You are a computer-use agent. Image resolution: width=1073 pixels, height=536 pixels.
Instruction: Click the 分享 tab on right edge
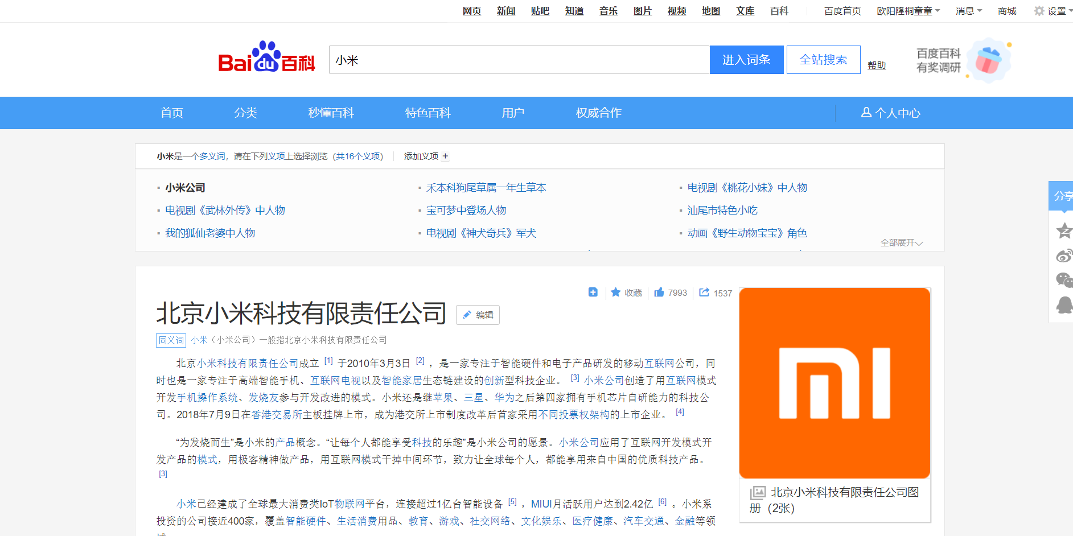(1062, 196)
